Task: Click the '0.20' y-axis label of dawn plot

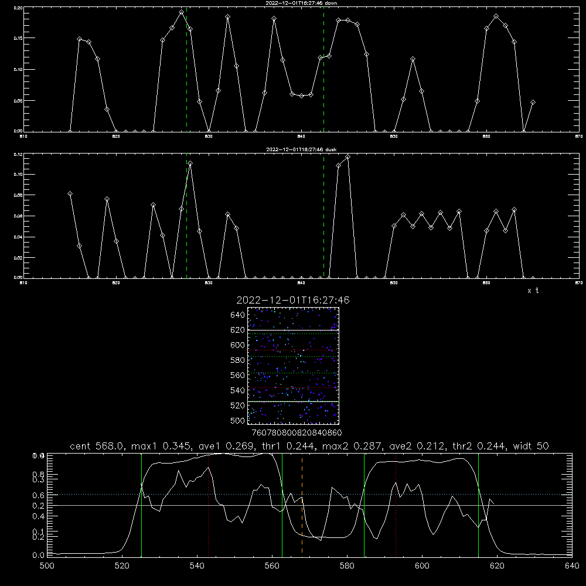Action: coord(18,8)
